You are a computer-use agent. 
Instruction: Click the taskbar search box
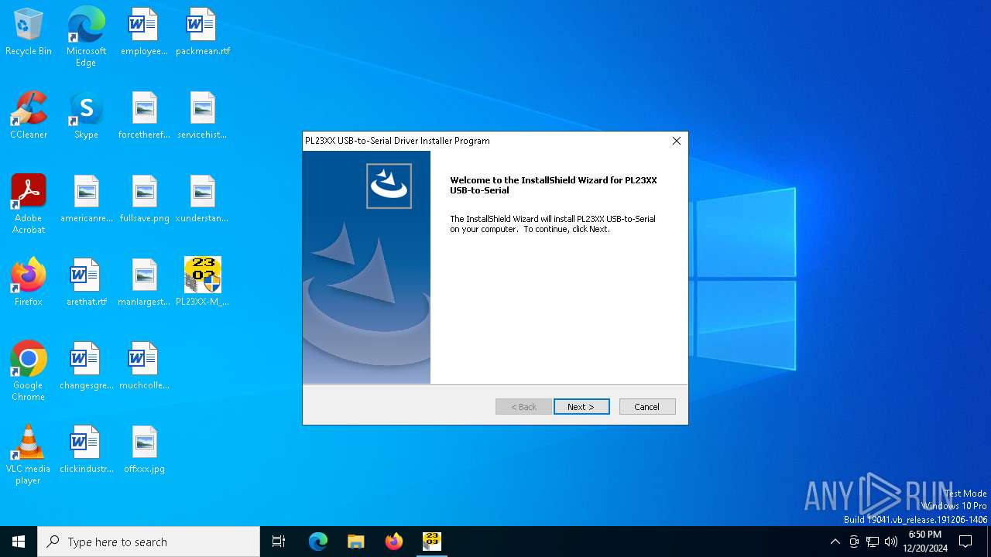tap(149, 542)
